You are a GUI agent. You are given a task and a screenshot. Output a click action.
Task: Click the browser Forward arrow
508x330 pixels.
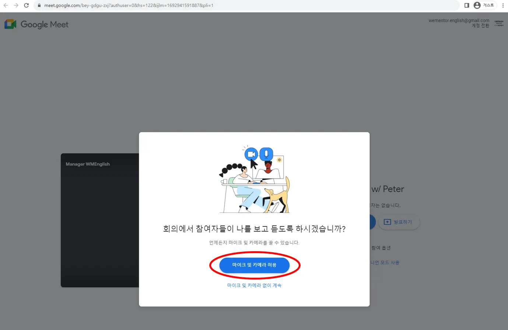click(x=16, y=6)
